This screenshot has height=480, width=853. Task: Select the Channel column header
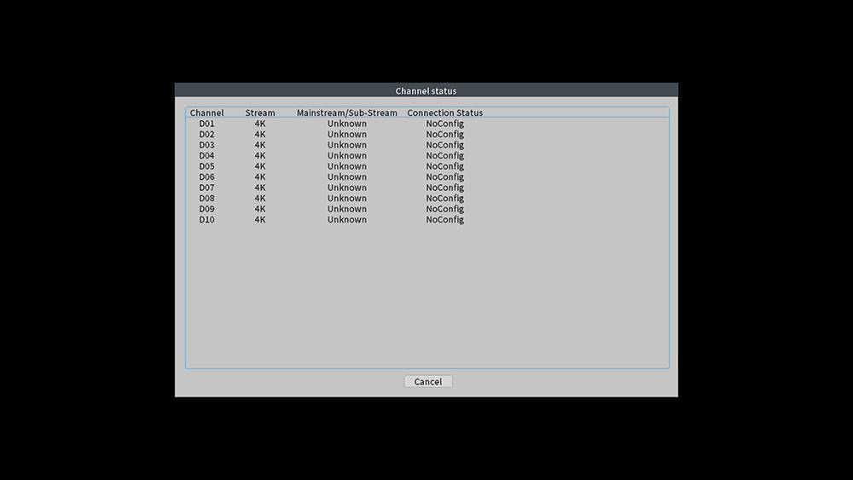coord(206,113)
